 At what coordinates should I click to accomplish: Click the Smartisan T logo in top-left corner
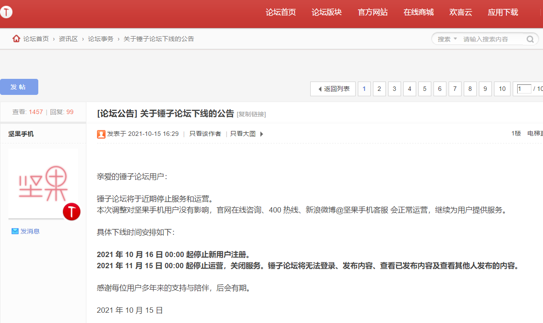tap(7, 12)
